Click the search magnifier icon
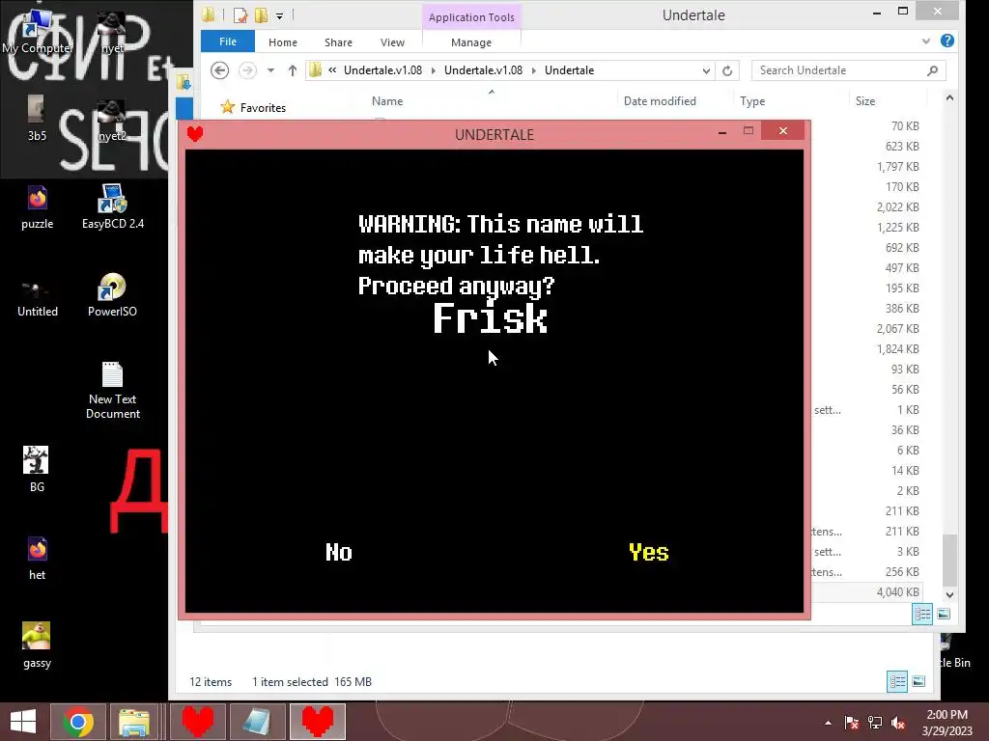989x741 pixels. point(933,70)
